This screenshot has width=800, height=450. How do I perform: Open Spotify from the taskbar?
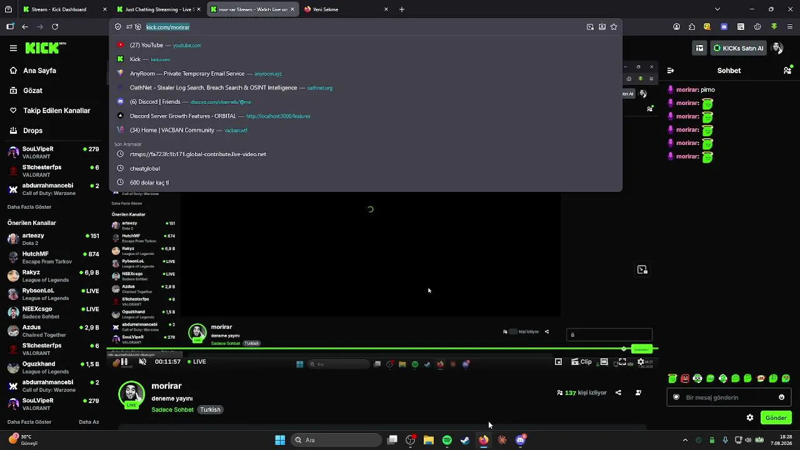[x=447, y=440]
